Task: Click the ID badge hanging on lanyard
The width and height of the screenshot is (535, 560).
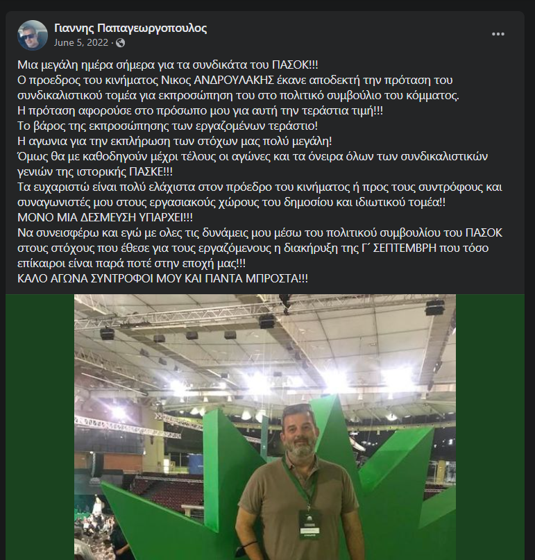Action: (x=309, y=525)
